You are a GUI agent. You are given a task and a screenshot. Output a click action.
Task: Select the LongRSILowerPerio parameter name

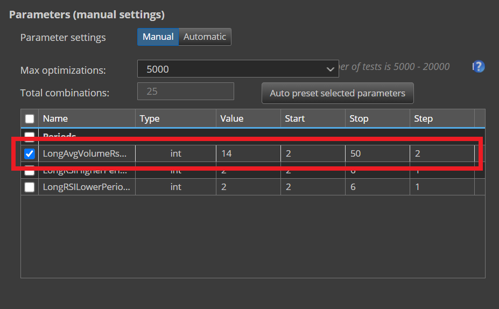[86, 187]
